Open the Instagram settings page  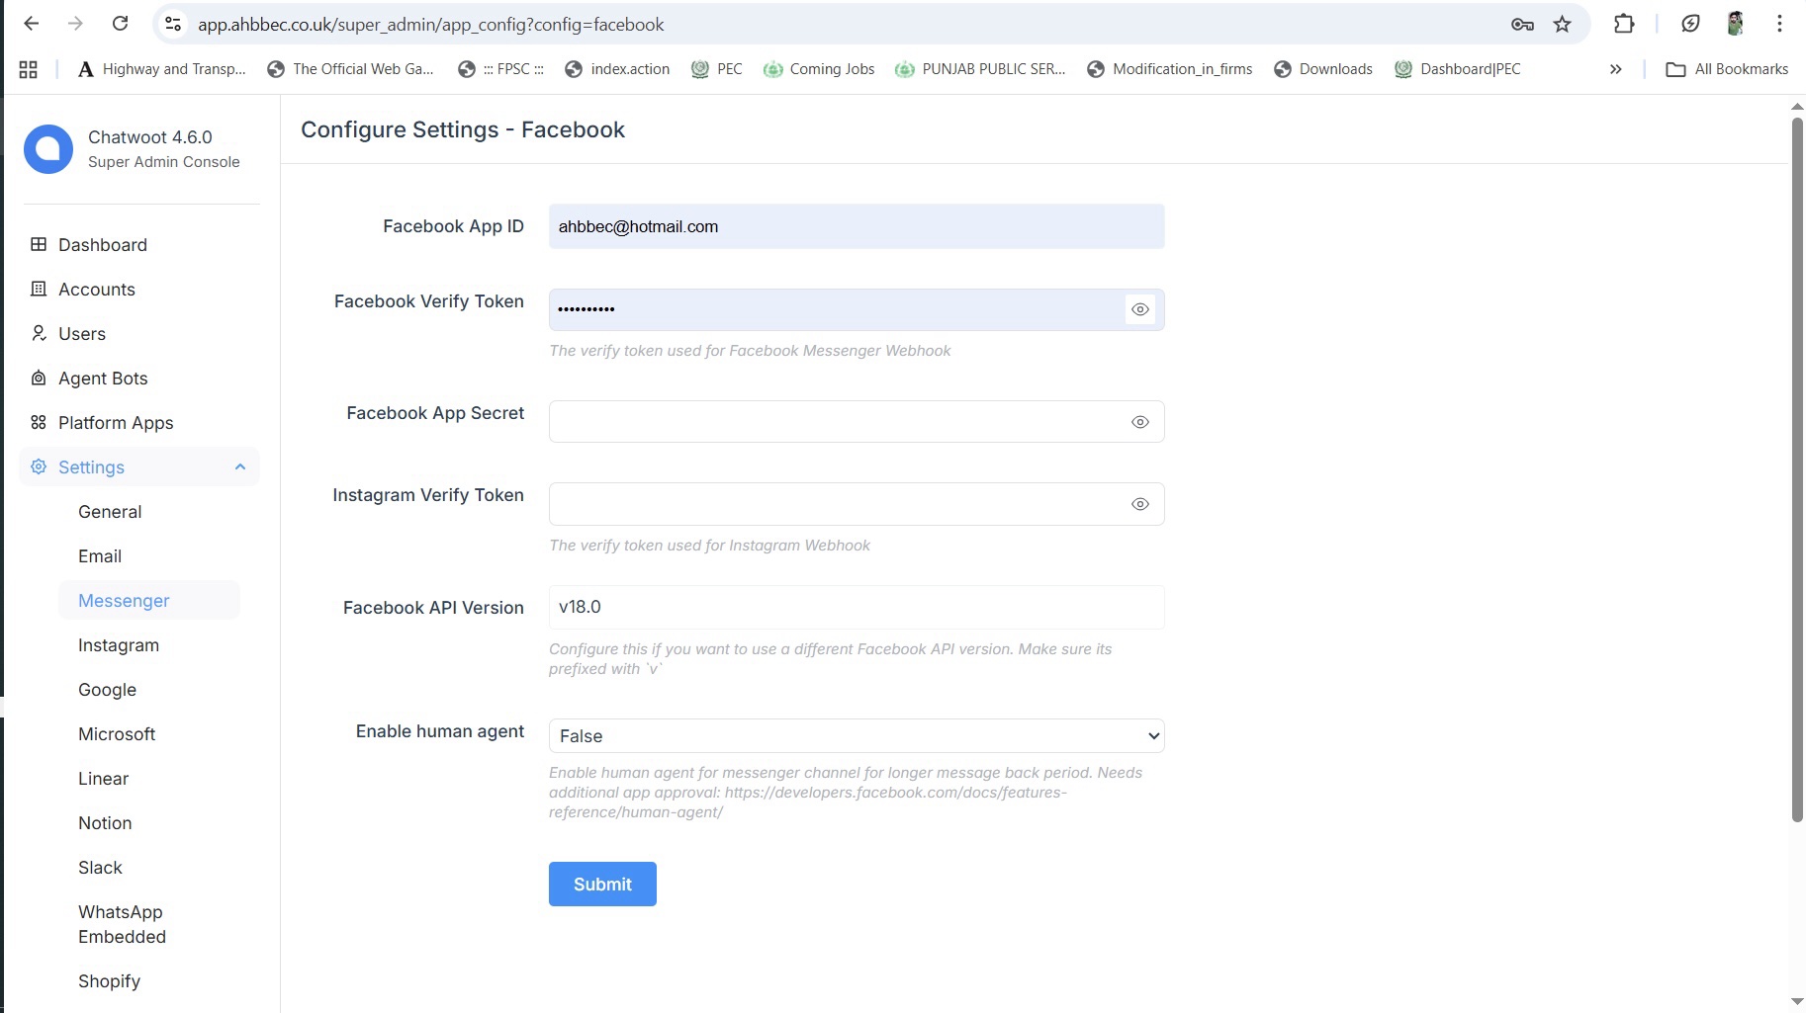(119, 645)
